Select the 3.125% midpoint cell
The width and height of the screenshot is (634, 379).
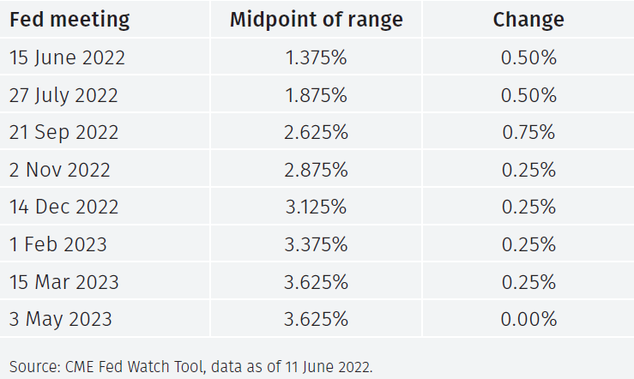pyautogui.click(x=317, y=207)
